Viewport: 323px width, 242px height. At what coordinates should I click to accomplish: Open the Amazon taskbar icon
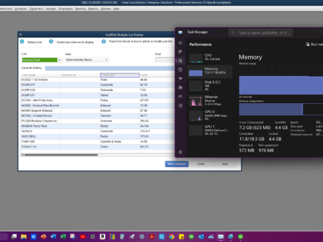(103, 236)
